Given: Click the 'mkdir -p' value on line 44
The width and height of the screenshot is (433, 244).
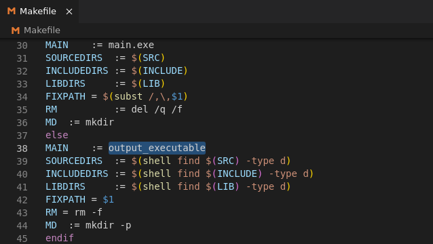Looking at the screenshot, I should [109, 225].
